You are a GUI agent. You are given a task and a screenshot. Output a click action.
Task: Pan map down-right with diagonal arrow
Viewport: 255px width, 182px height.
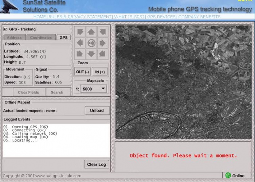[x=103, y=54]
